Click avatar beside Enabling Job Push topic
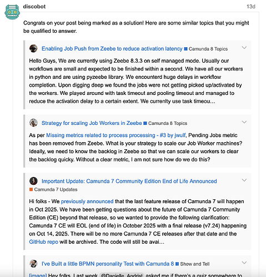Screen dimensions: 266x277 point(33,48)
